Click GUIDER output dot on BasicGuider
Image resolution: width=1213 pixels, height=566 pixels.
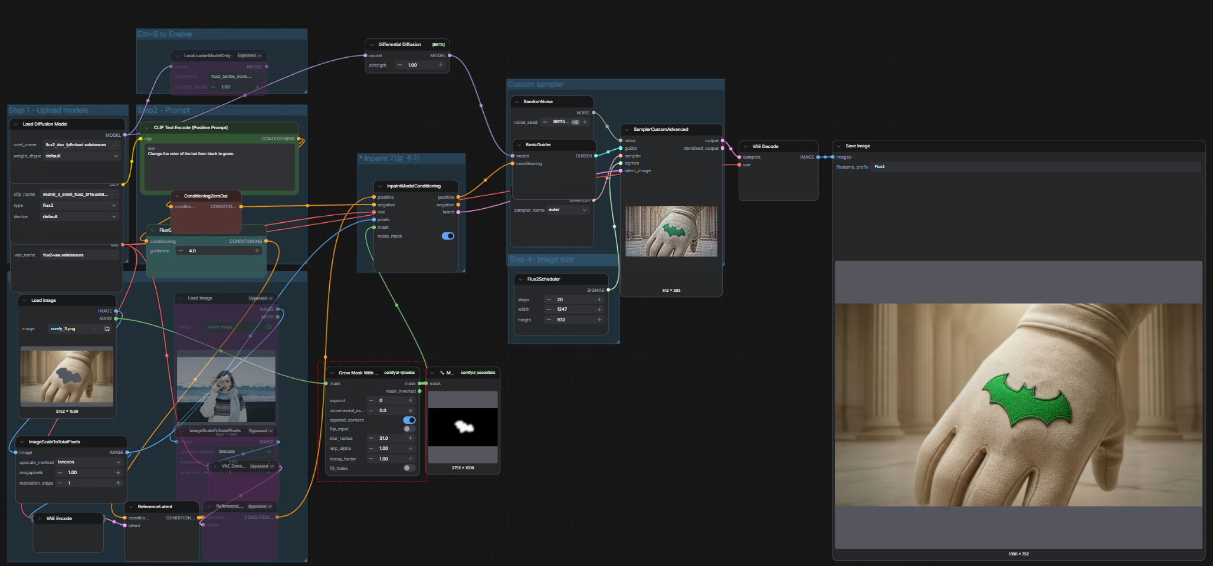[596, 156]
